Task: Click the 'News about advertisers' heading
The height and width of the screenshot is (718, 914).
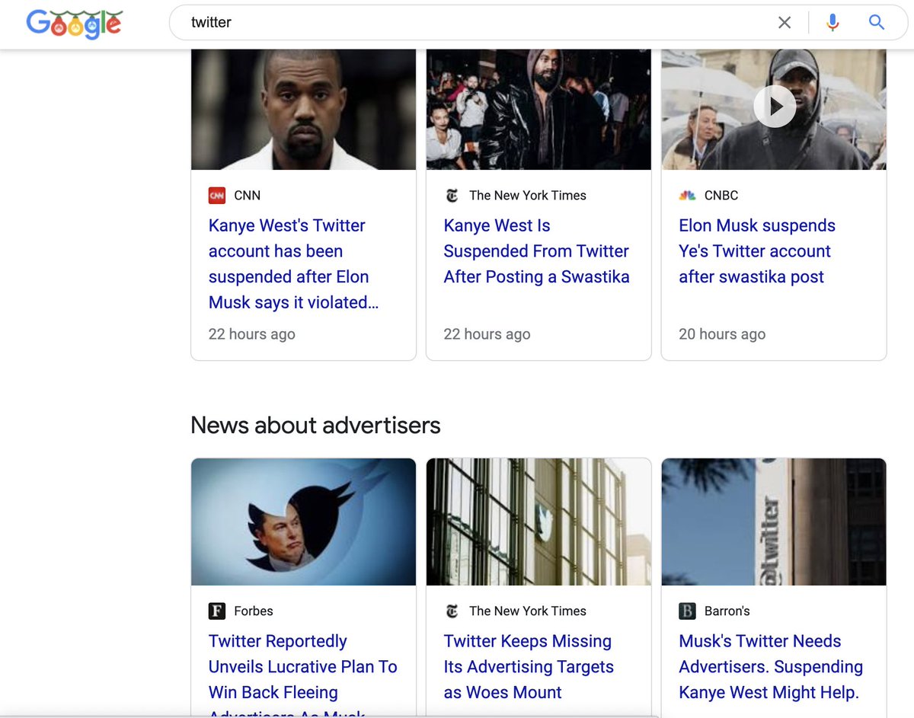Action: coord(315,425)
